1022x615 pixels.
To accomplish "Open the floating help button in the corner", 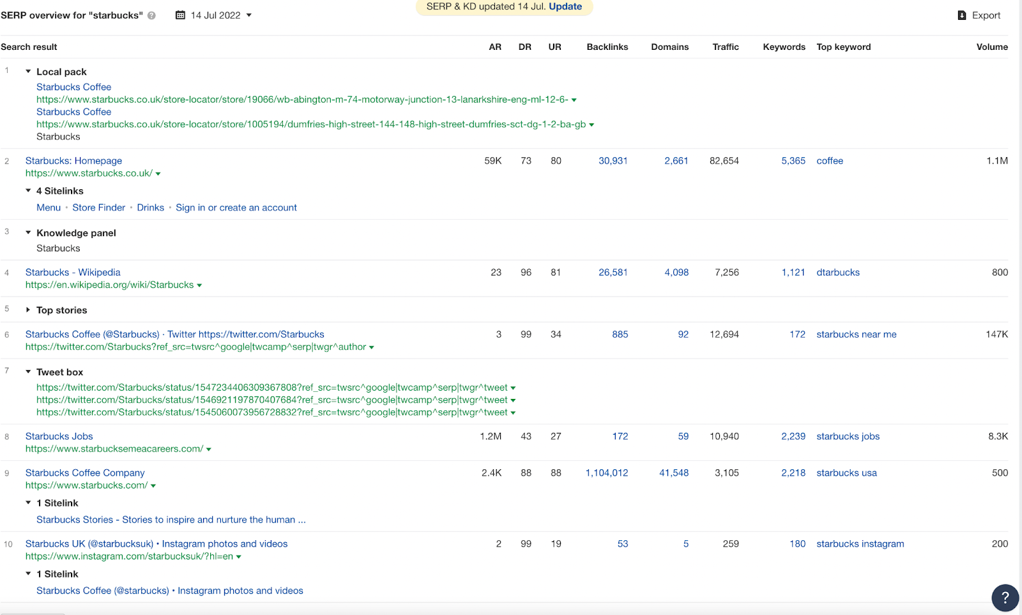I will click(1005, 598).
